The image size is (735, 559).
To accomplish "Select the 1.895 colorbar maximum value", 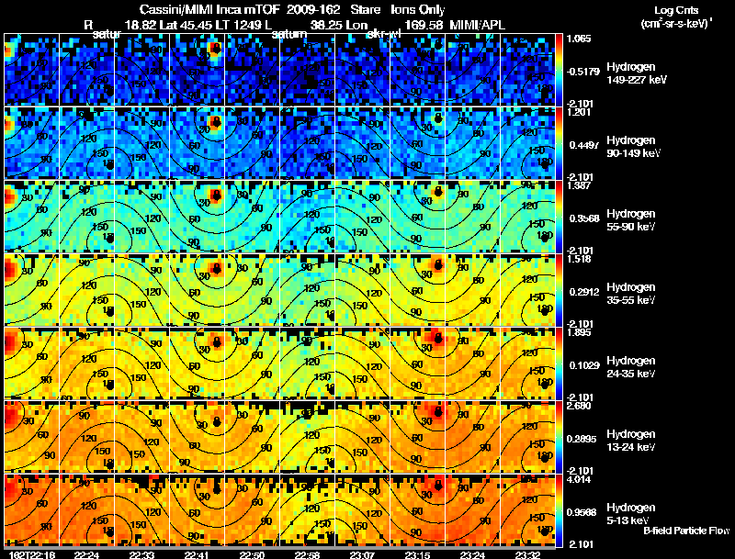I will coord(580,333).
